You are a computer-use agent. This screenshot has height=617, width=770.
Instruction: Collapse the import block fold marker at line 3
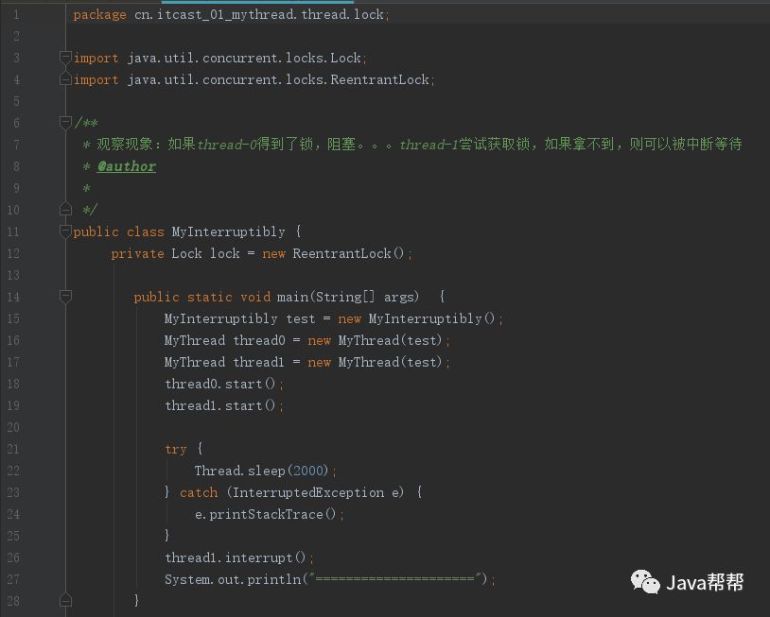(x=65, y=58)
